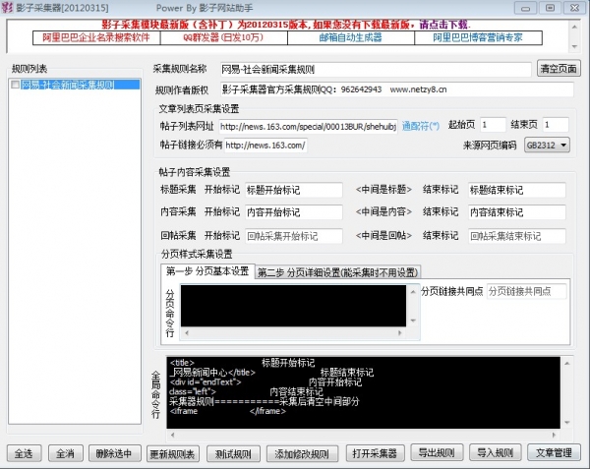Click banner scrollbar down arrow
The width and height of the screenshot is (590, 469).
point(574,46)
